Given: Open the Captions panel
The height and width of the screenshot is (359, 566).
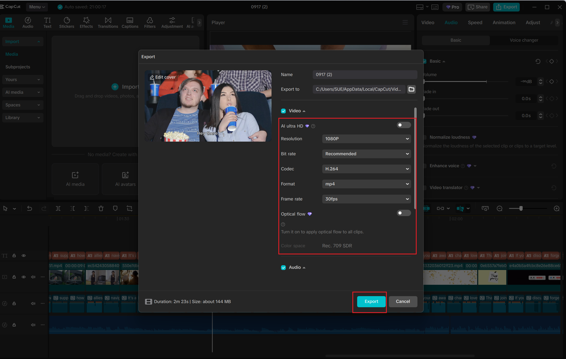Looking at the screenshot, I should point(130,22).
